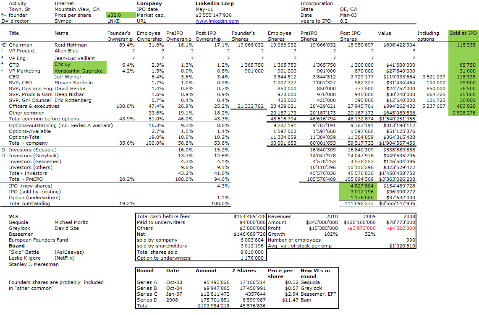Screen dimensions: 479x315
Task: Click the 'DE, CA' incorporation state cell
Action: [x=348, y=9]
